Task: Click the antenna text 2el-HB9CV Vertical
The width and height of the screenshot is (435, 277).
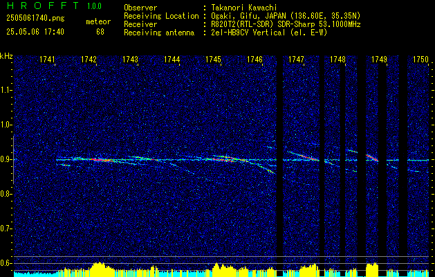Action: [248, 33]
